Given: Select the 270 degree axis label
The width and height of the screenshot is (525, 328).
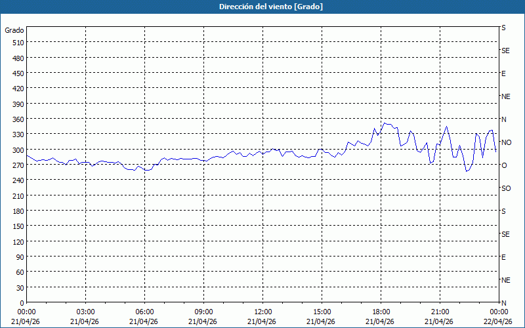Looking at the screenshot, I should point(16,165).
